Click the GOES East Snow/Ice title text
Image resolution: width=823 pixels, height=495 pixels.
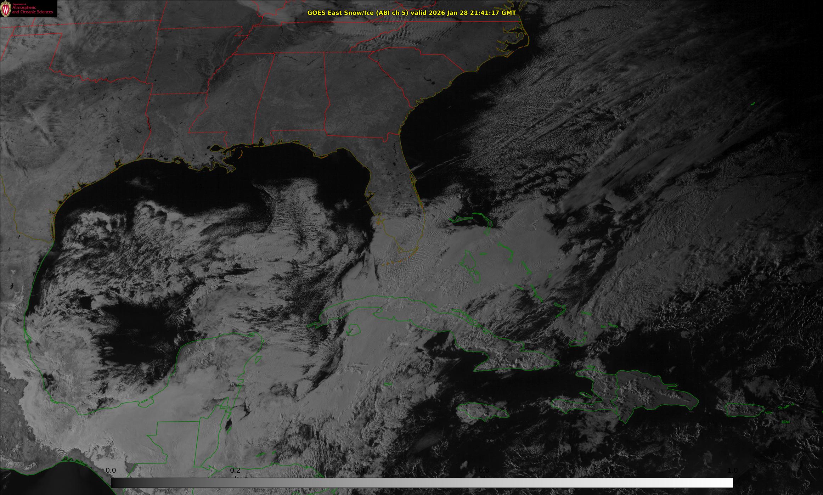pyautogui.click(x=411, y=13)
